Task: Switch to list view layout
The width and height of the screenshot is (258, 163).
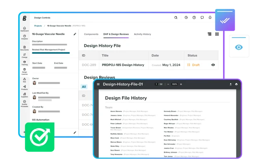Action: coord(209,34)
